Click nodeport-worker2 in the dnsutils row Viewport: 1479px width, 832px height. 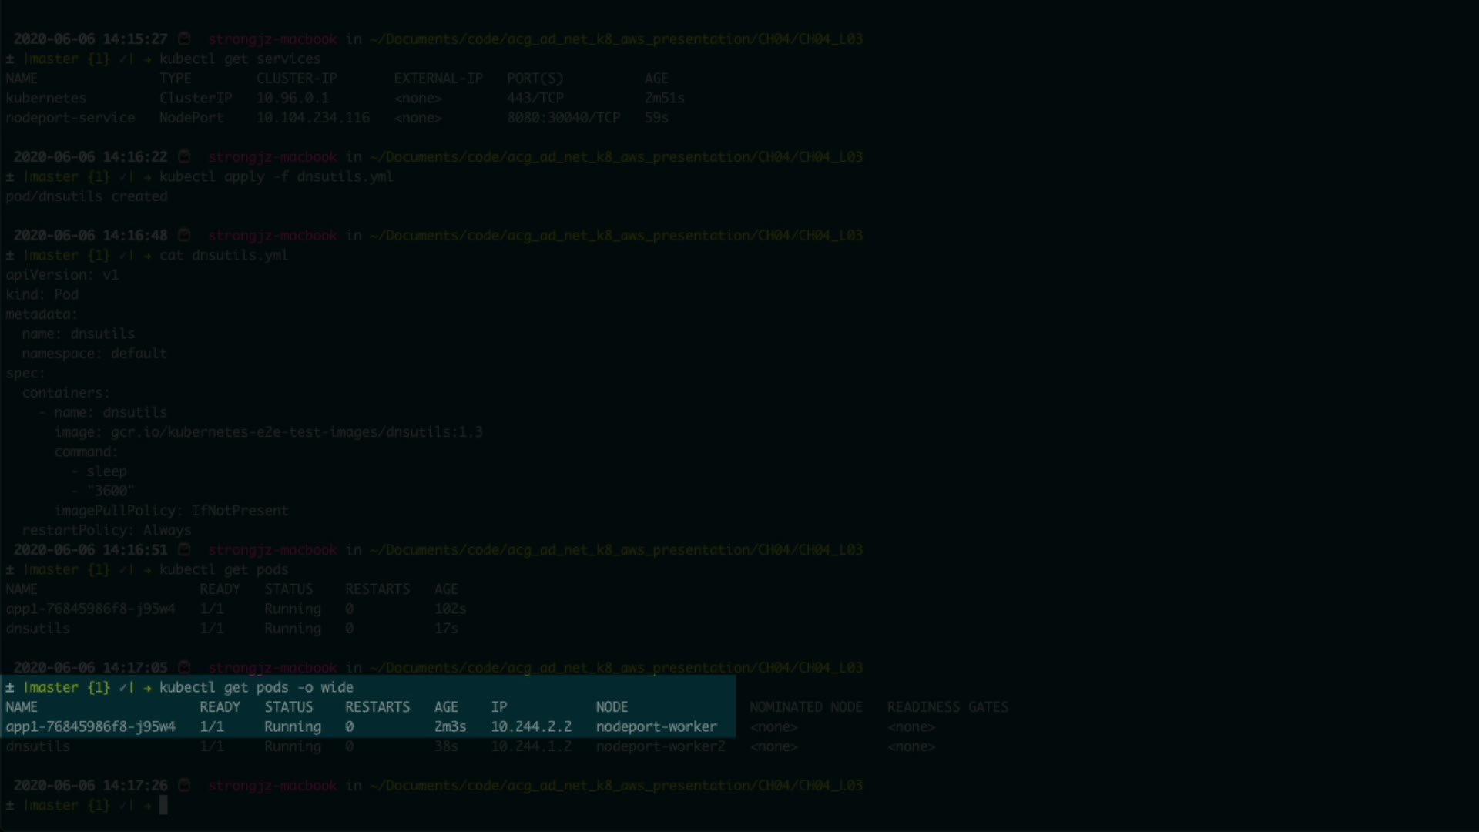point(660,746)
